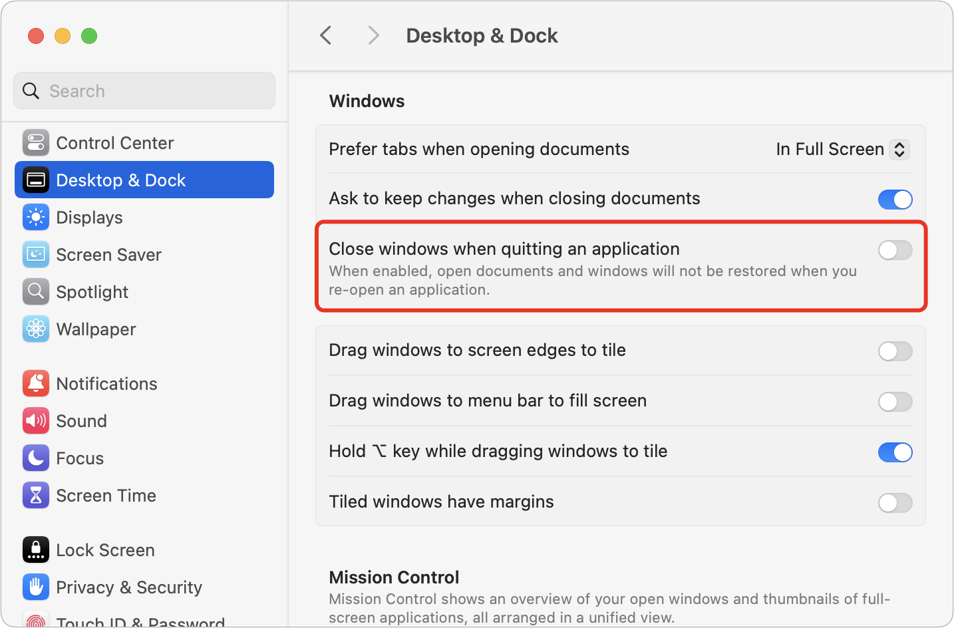Enable Close windows when quitting toggle
Image resolution: width=954 pixels, height=628 pixels.
[x=895, y=250]
